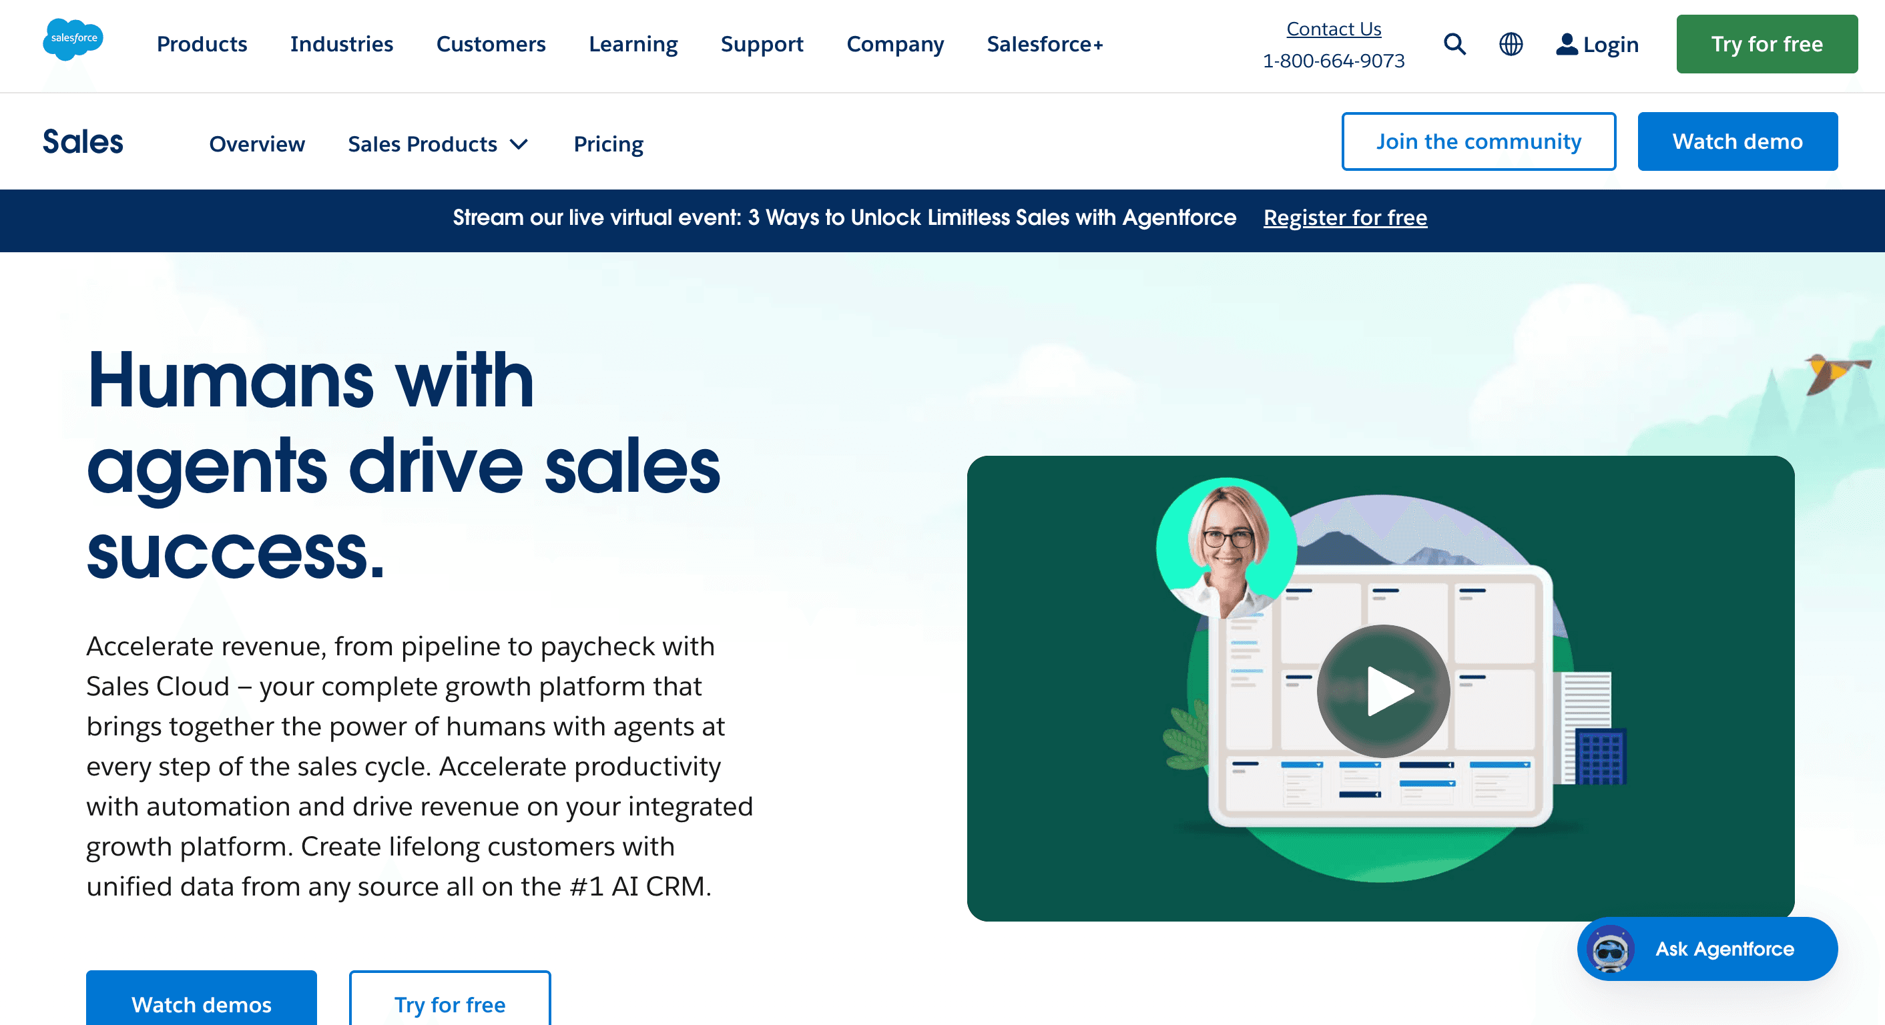The width and height of the screenshot is (1885, 1025).
Task: Open the Company menu
Action: click(x=895, y=44)
